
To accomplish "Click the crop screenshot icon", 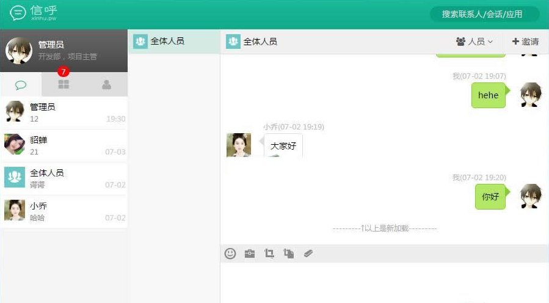I will pos(269,254).
